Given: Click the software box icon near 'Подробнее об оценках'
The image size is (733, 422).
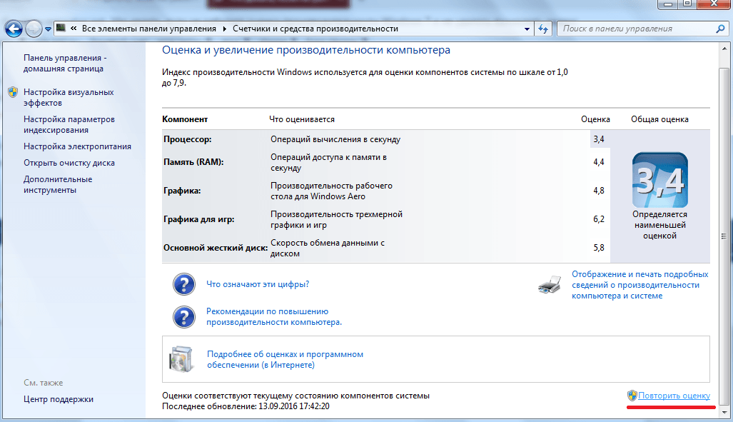Looking at the screenshot, I should point(180,359).
